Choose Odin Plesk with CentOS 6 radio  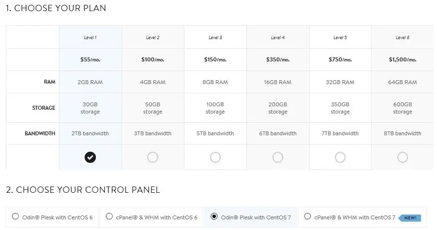point(15,216)
